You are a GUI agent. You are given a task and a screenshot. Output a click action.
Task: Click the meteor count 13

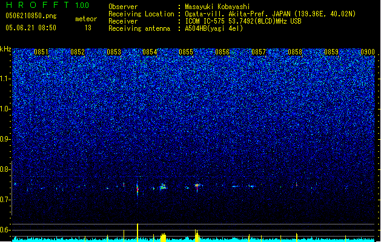[x=88, y=28]
